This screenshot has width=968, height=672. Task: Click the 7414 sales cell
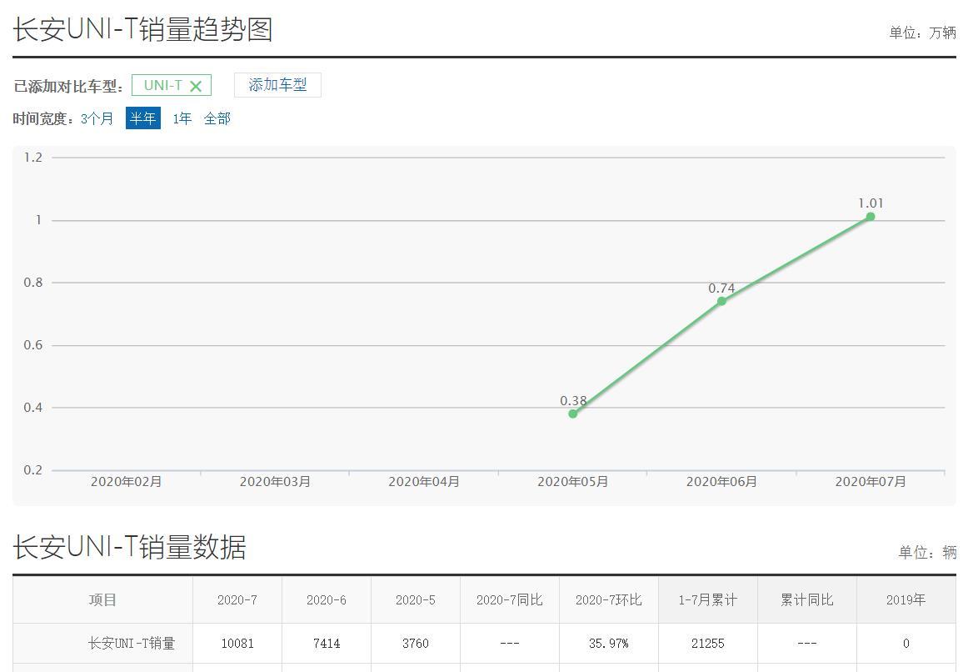[327, 644]
